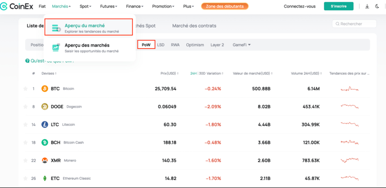Click the Dogecoin coin icon
The width and height of the screenshot is (386, 188).
pyautogui.click(x=45, y=107)
